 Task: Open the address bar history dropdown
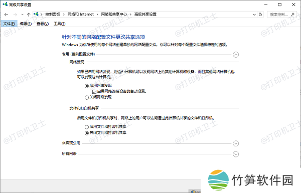[254, 15]
